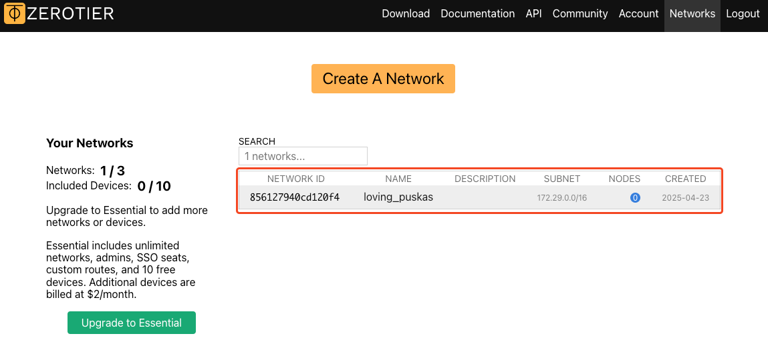Select the Networks tab
The width and height of the screenshot is (768, 346).
pyautogui.click(x=692, y=14)
